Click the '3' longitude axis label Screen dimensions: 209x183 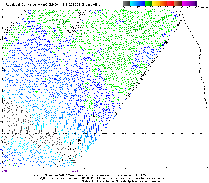(x=43, y=168)
